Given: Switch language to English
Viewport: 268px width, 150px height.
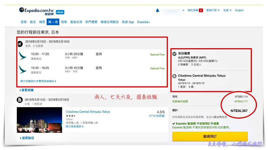Looking at the screenshot, I should tap(239, 11).
